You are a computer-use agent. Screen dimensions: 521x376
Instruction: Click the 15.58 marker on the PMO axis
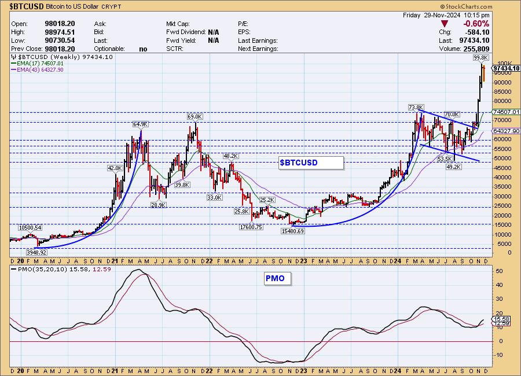pos(502,319)
